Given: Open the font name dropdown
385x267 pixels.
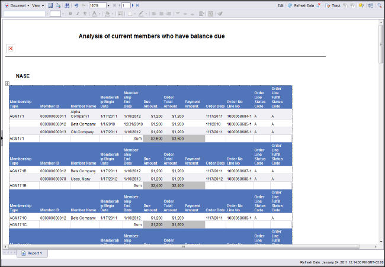Looking at the screenshot, I should (x=46, y=13).
